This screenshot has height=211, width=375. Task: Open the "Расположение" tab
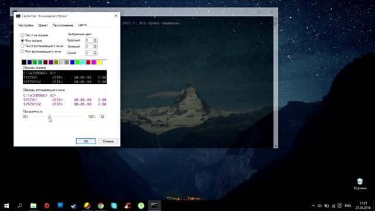(63, 25)
